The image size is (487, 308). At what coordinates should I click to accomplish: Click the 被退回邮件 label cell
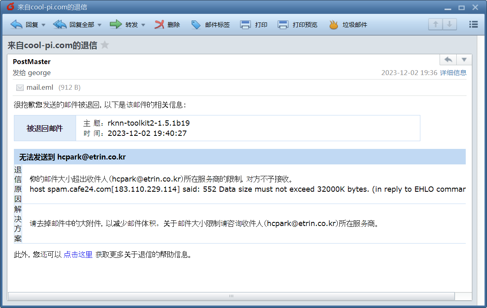pyautogui.click(x=45, y=128)
